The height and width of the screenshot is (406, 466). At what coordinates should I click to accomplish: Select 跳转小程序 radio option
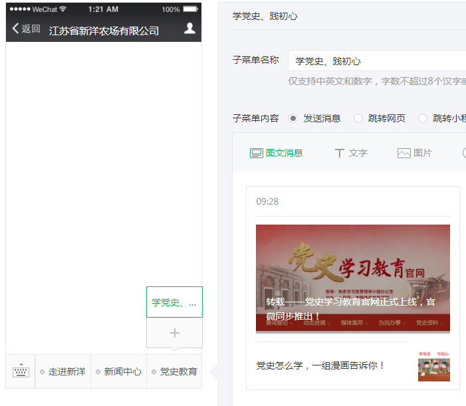pos(423,118)
